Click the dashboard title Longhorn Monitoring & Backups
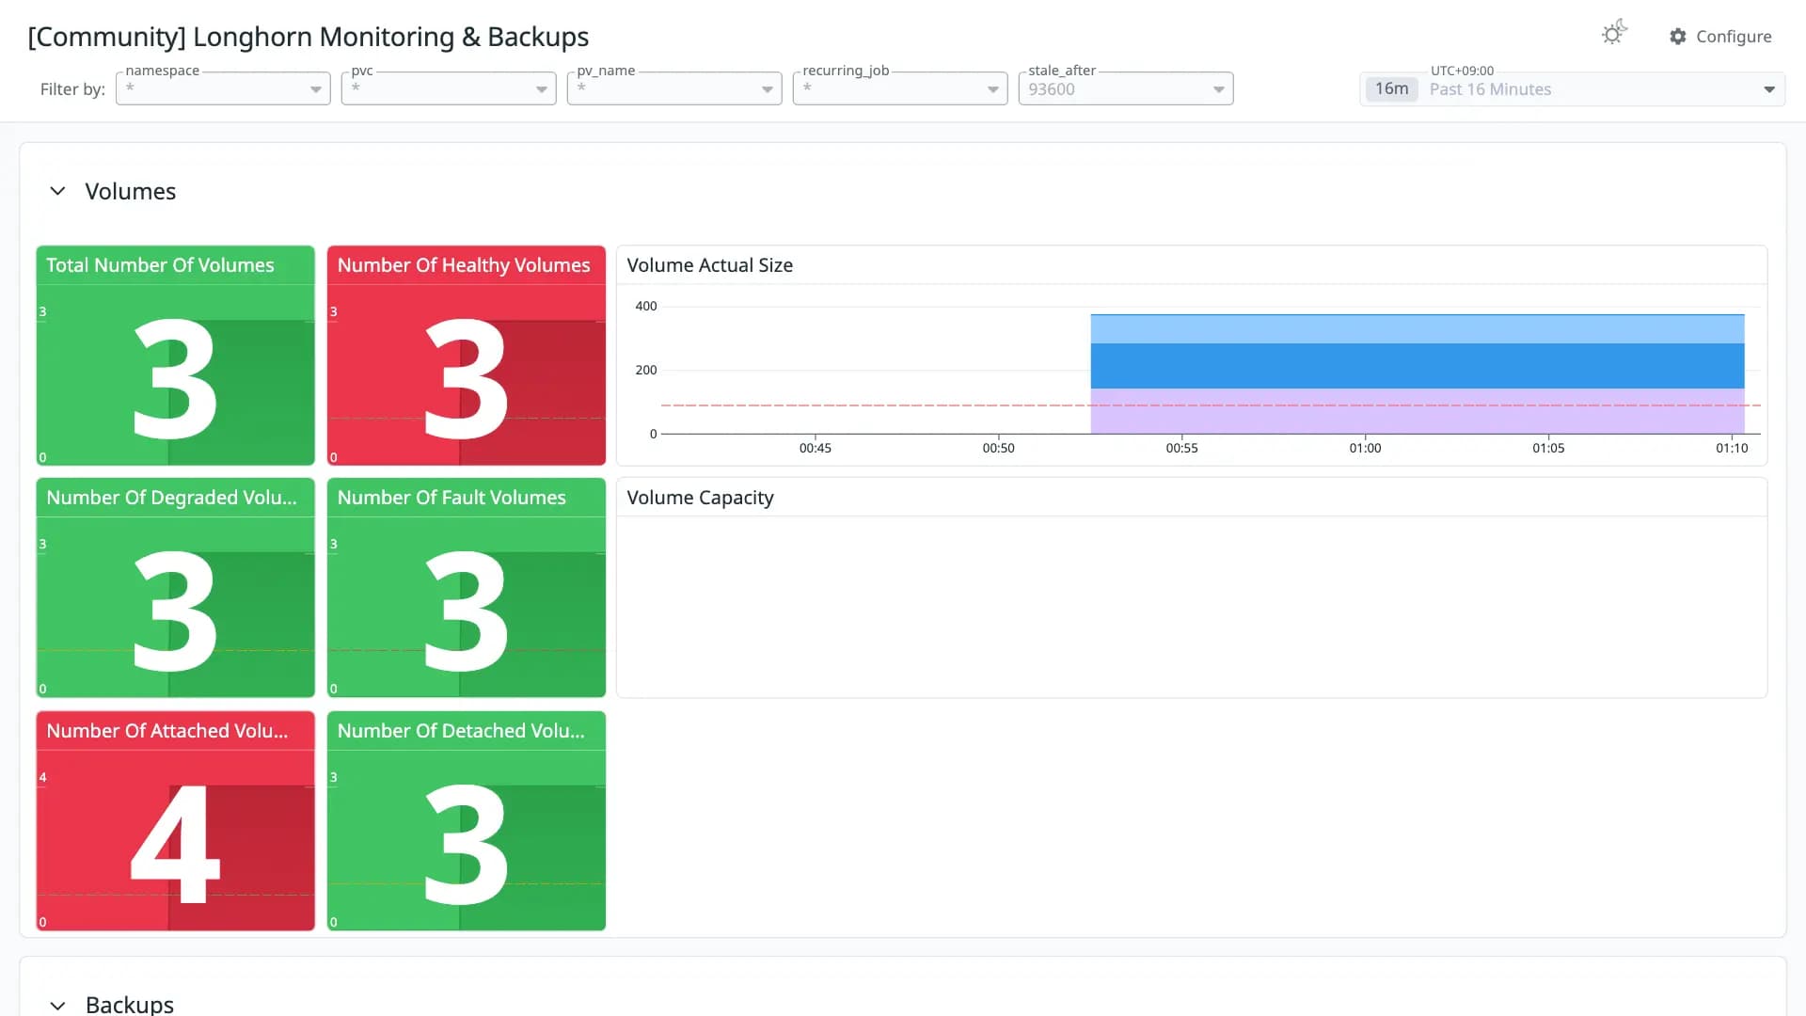The height and width of the screenshot is (1016, 1806). [309, 37]
